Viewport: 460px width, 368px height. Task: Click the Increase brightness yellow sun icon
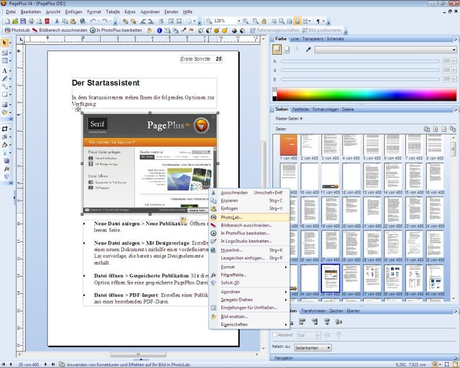(x=225, y=30)
